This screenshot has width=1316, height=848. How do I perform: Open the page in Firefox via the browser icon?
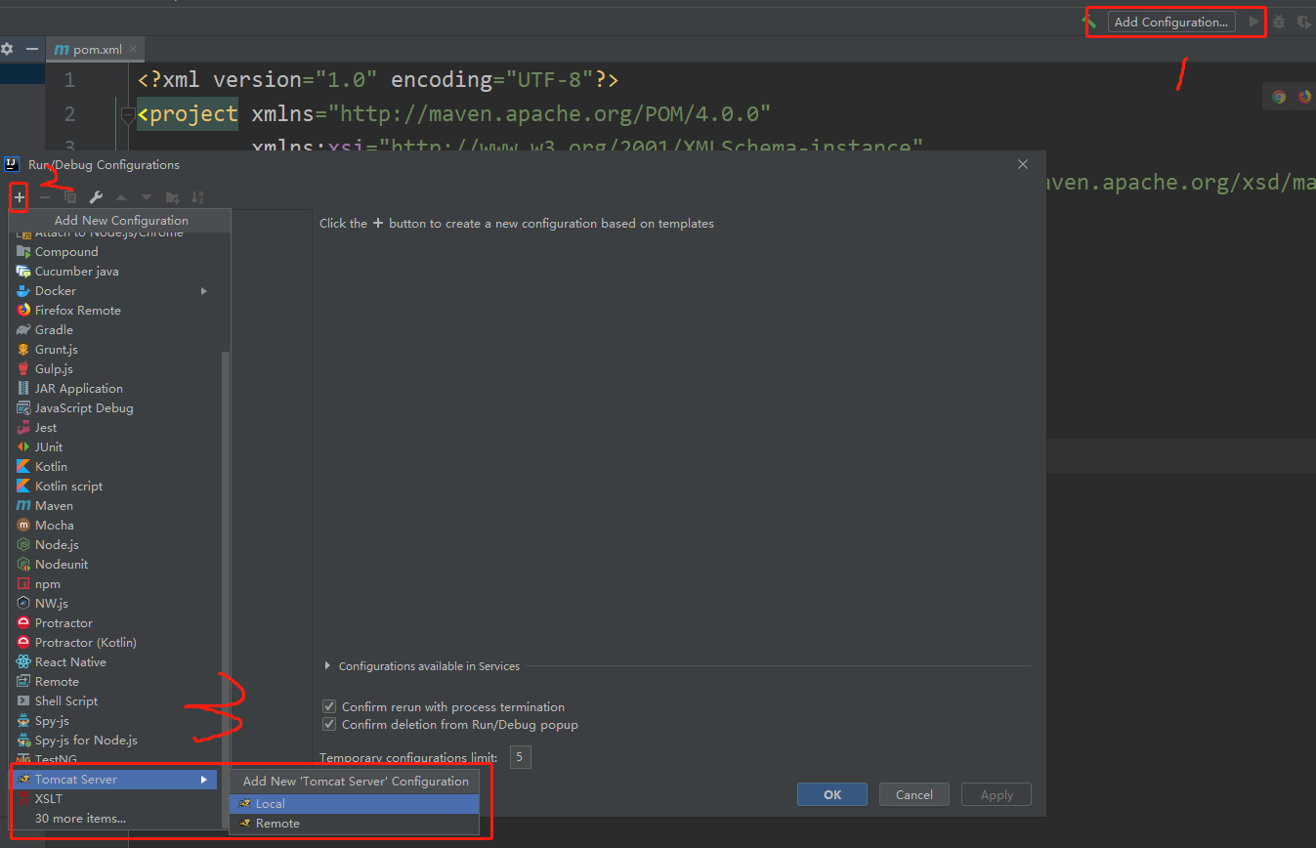pyautogui.click(x=1304, y=96)
